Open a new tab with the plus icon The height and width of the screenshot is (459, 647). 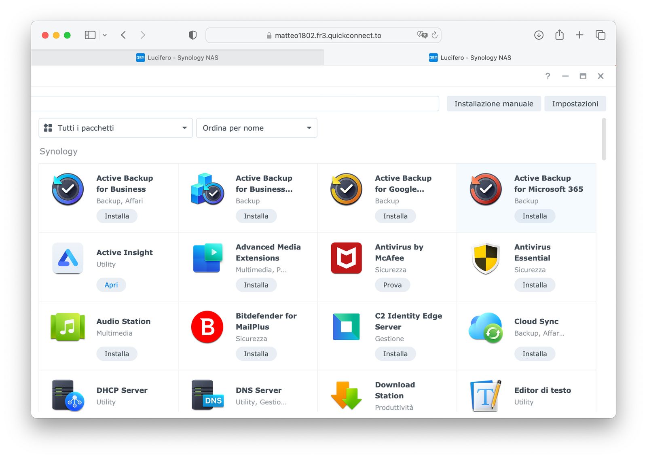pyautogui.click(x=579, y=35)
